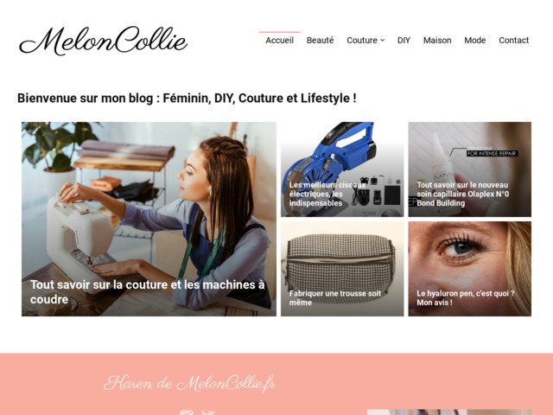Open the electric scissors article thumbnail

click(342, 169)
